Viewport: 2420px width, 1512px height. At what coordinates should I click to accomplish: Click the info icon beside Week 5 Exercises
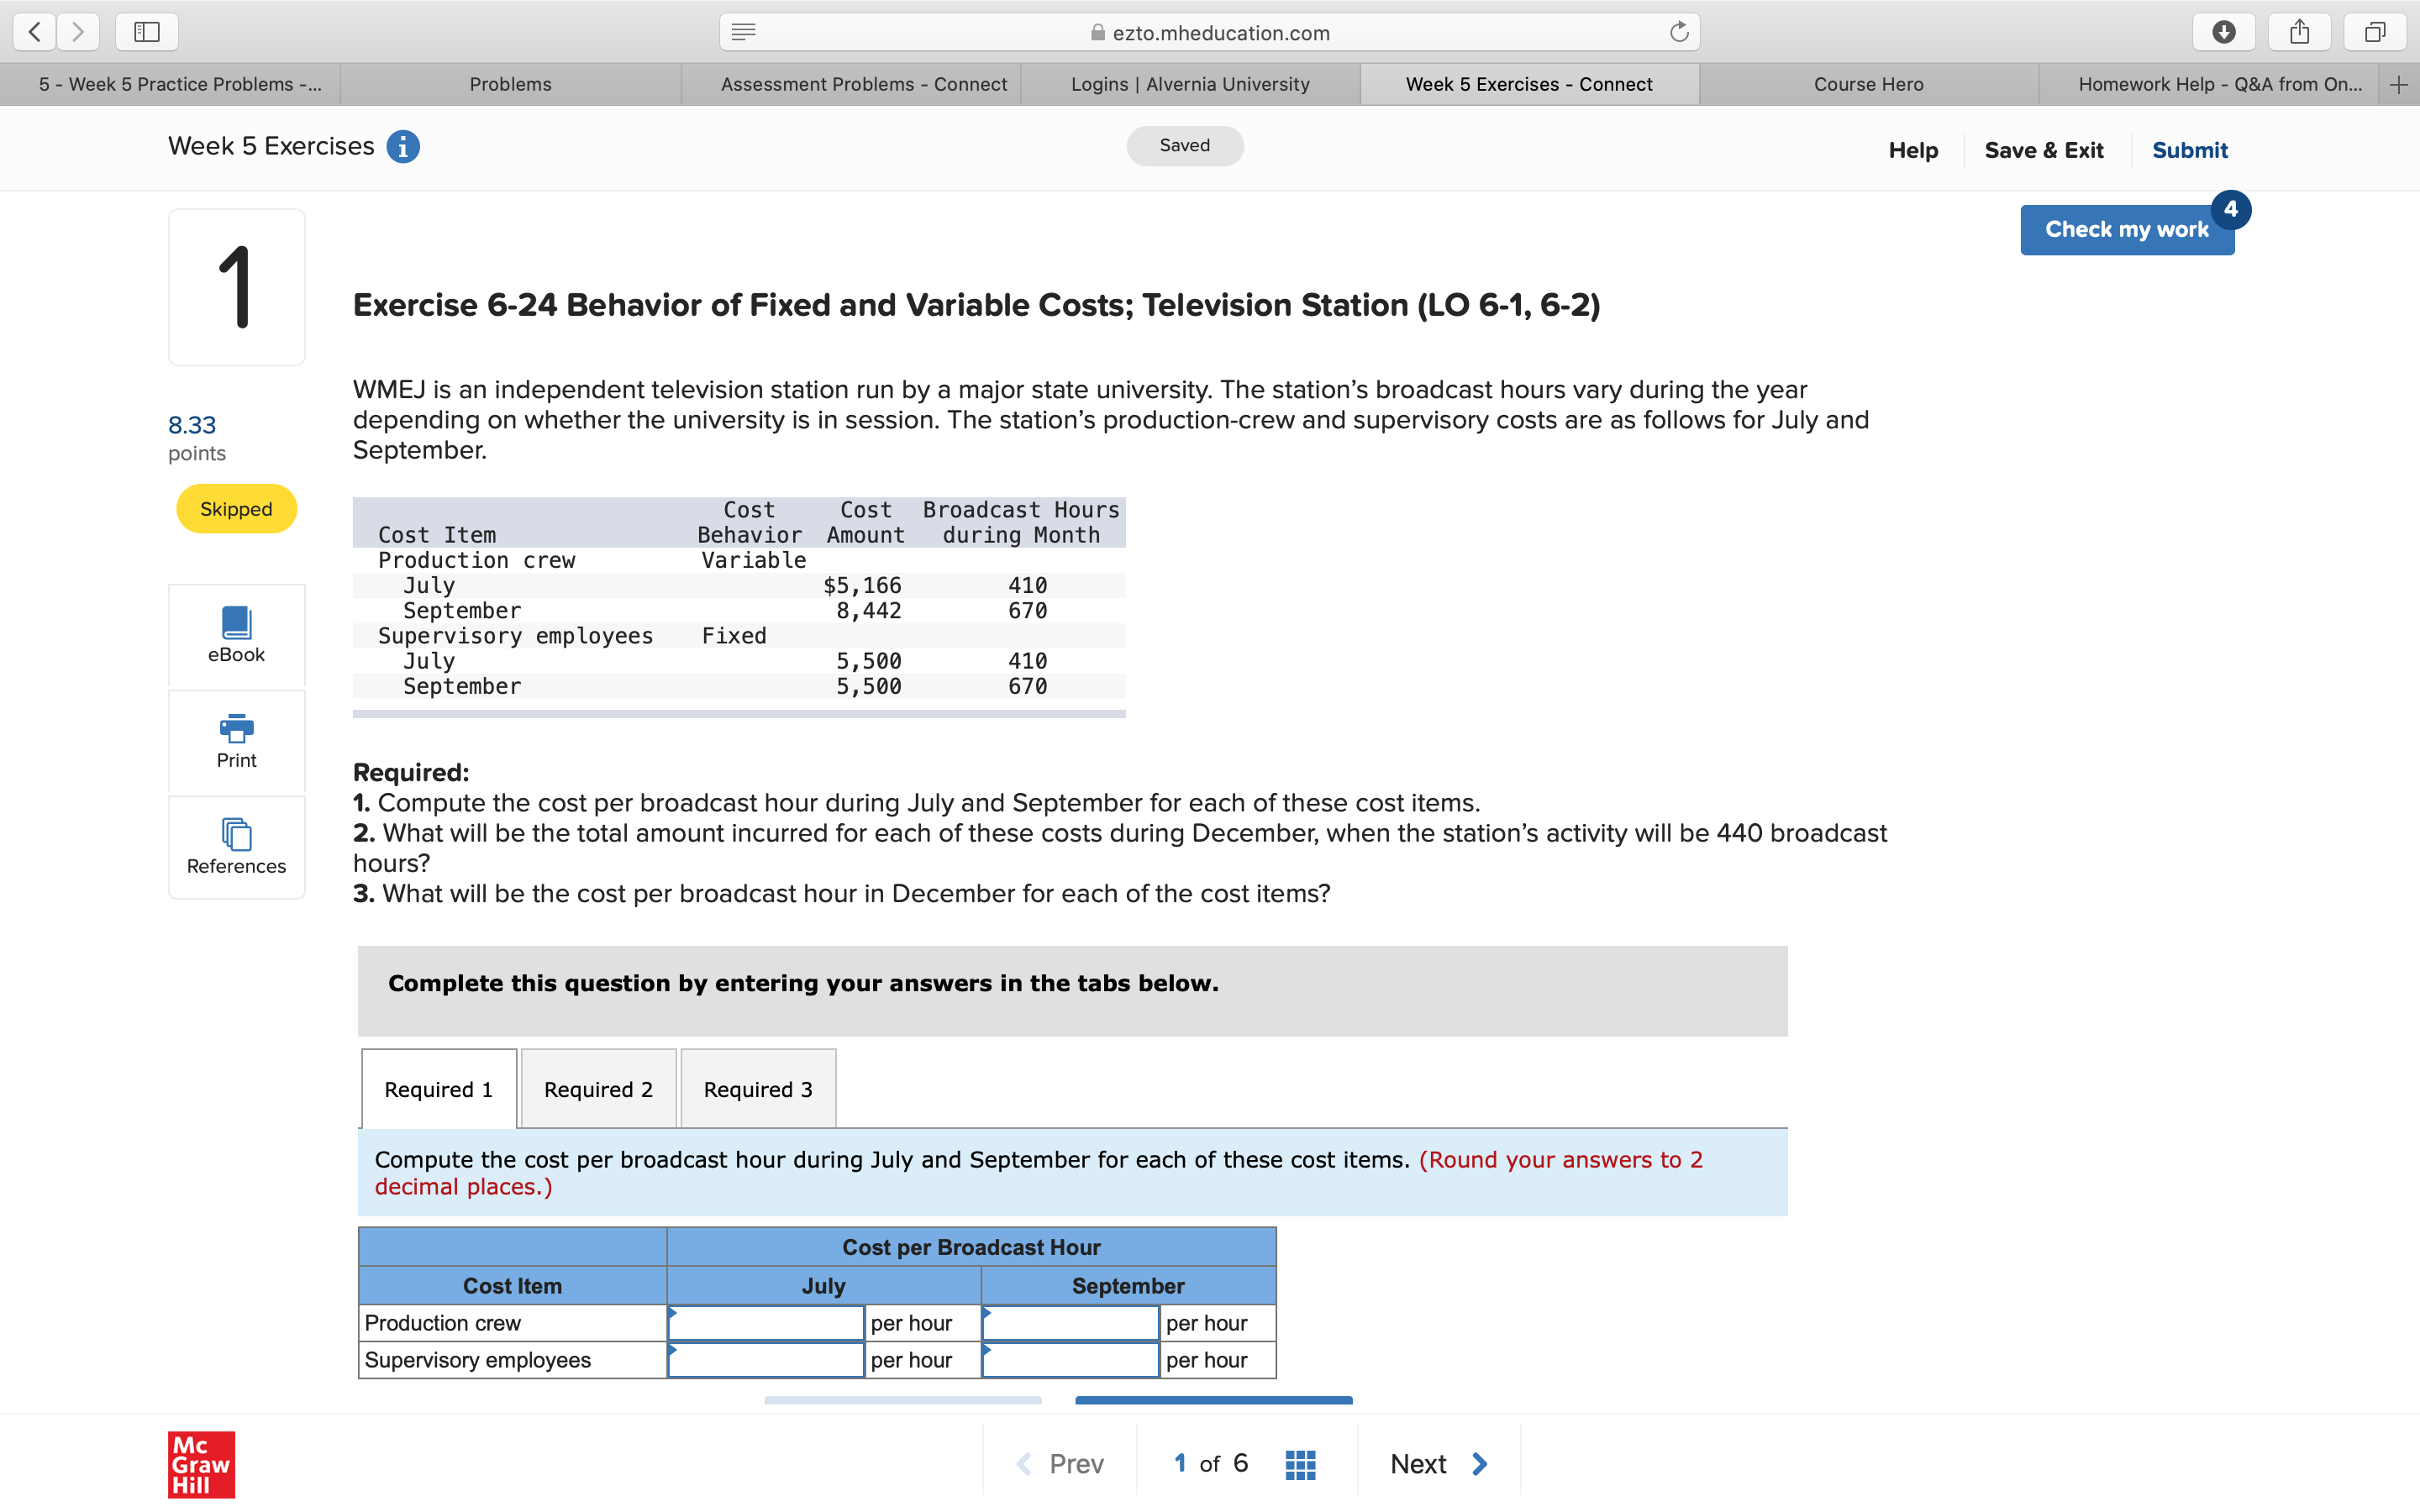point(403,146)
